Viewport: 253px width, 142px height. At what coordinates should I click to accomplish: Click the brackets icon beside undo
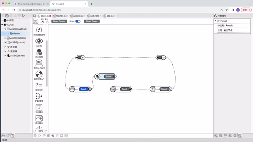[36, 21]
